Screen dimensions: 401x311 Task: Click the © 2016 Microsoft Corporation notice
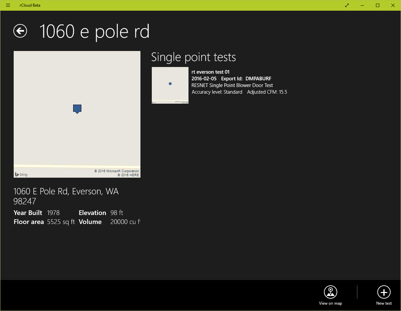point(117,171)
